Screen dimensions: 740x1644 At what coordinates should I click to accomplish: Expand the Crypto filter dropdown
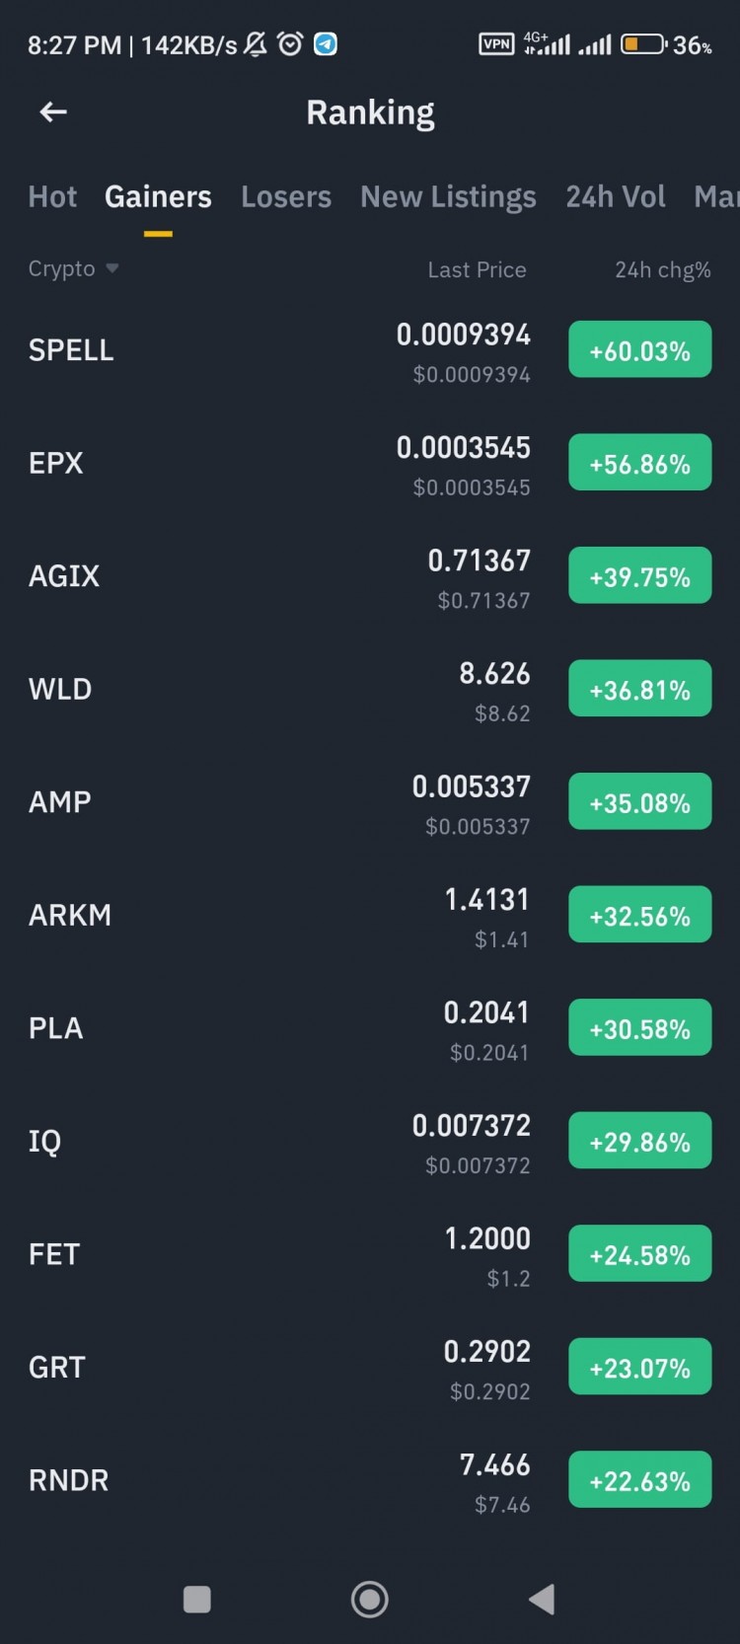coord(74,268)
